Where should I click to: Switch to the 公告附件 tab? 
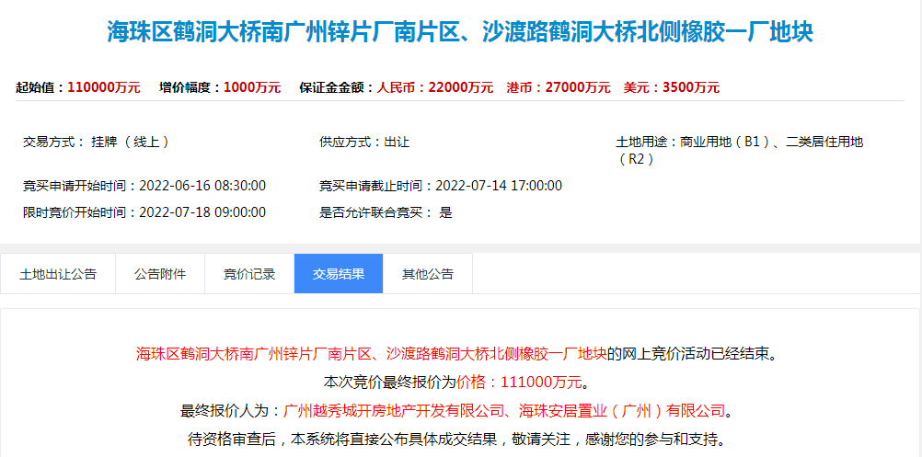tap(160, 274)
